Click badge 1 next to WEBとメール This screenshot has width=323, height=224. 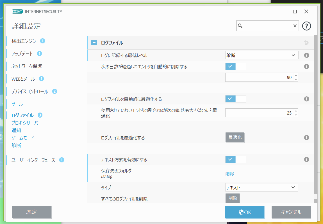pyautogui.click(x=41, y=79)
